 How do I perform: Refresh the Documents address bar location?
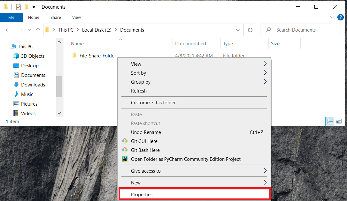click(250, 30)
